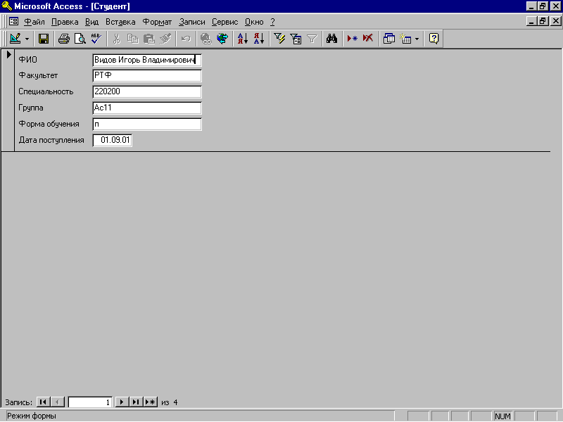Open the View mode dropdown arrow
The height and width of the screenshot is (422, 563).
[x=27, y=39]
